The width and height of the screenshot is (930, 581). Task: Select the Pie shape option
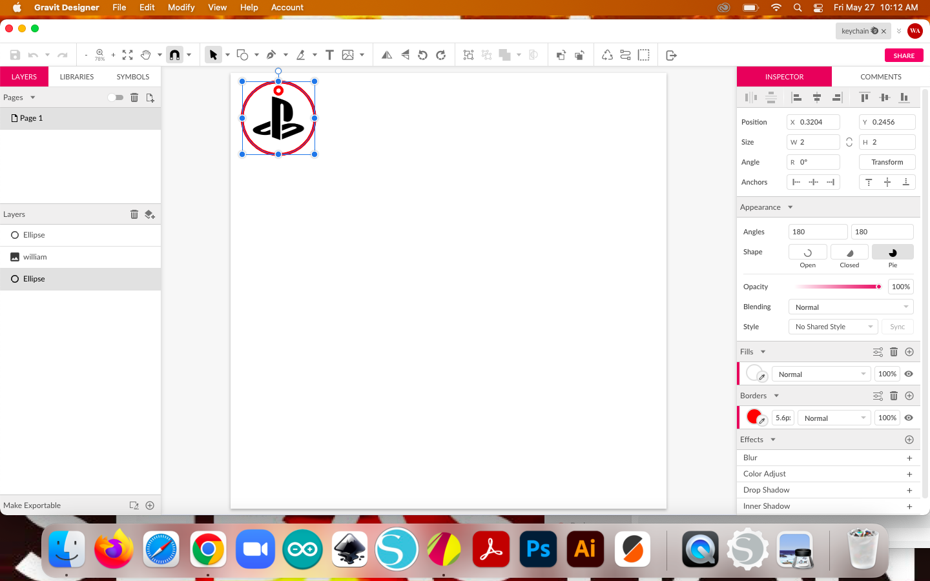point(893,252)
